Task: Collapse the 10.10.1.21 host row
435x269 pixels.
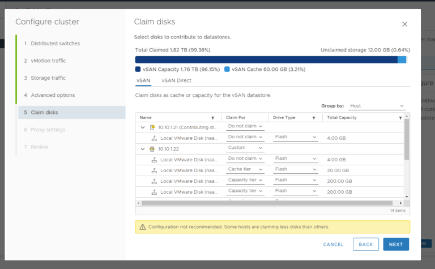Action: tap(143, 127)
